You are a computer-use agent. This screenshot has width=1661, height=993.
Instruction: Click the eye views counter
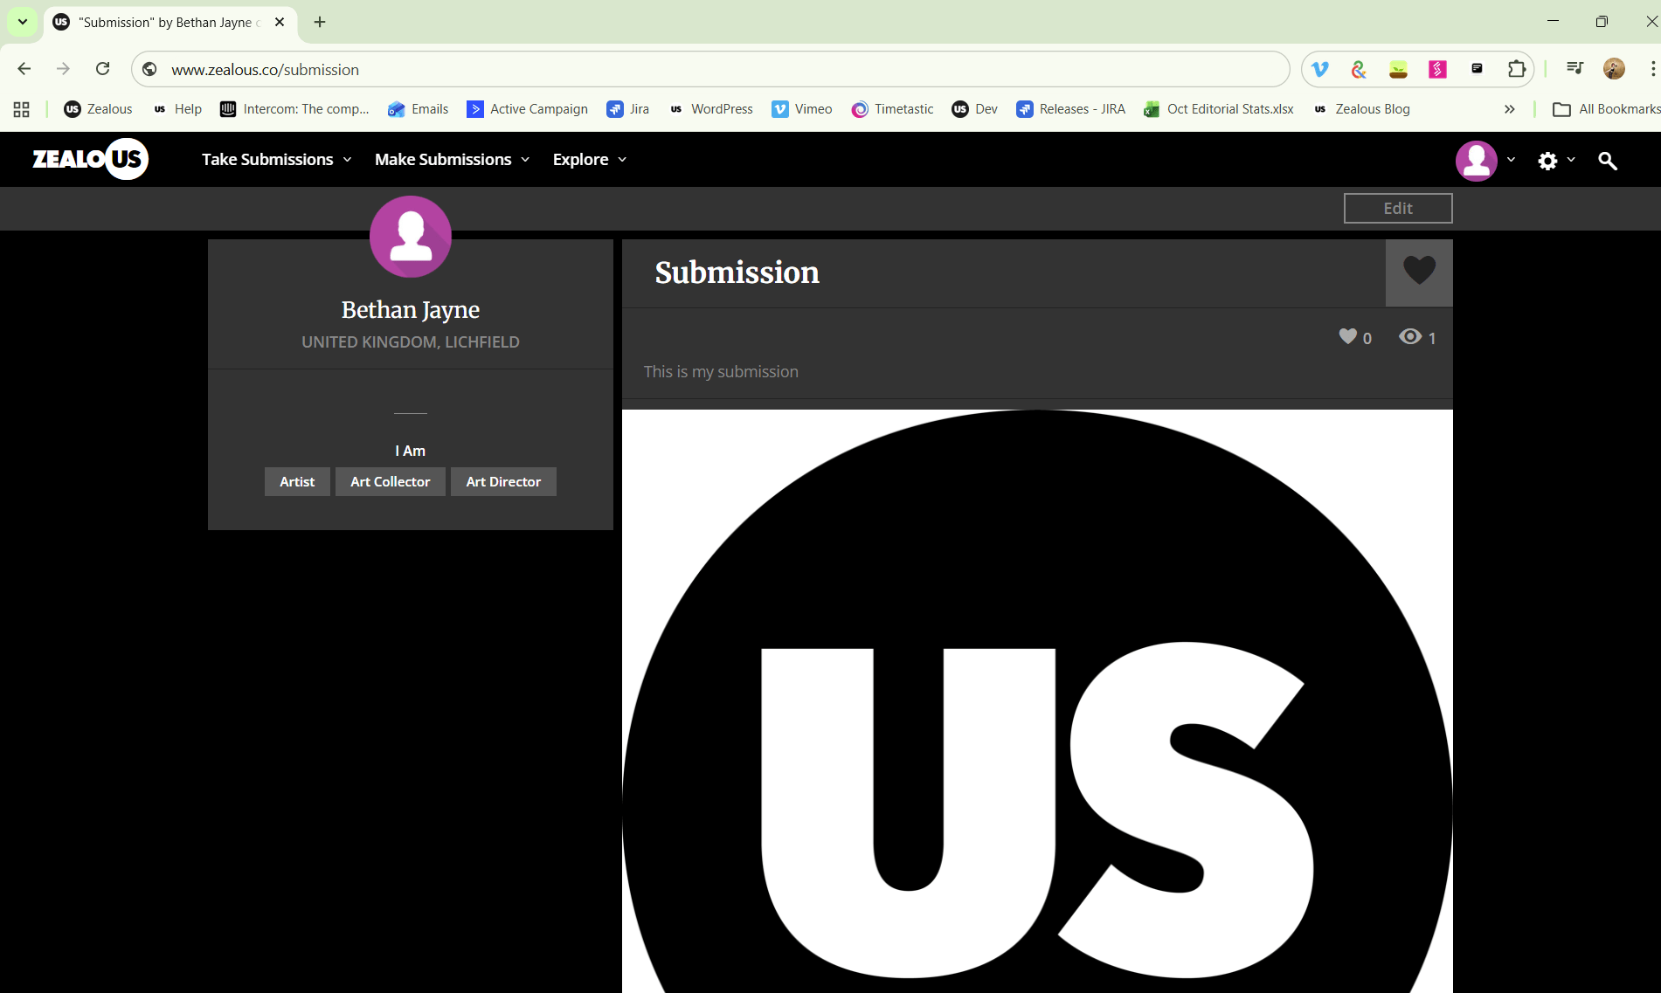click(x=1416, y=337)
